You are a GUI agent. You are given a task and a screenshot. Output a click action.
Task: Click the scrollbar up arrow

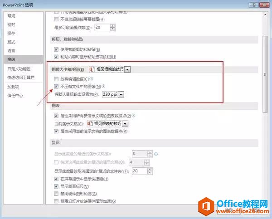(265, 15)
